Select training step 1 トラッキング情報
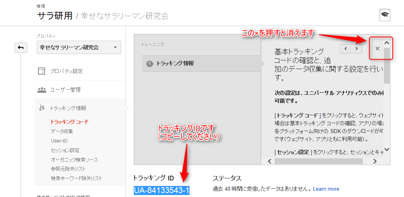This screenshot has width=404, height=197. click(201, 63)
